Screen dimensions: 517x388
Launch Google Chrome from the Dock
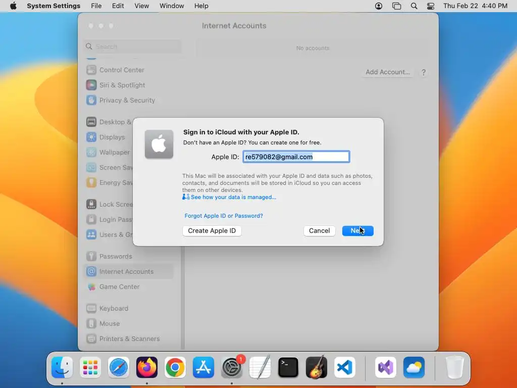[175, 367]
